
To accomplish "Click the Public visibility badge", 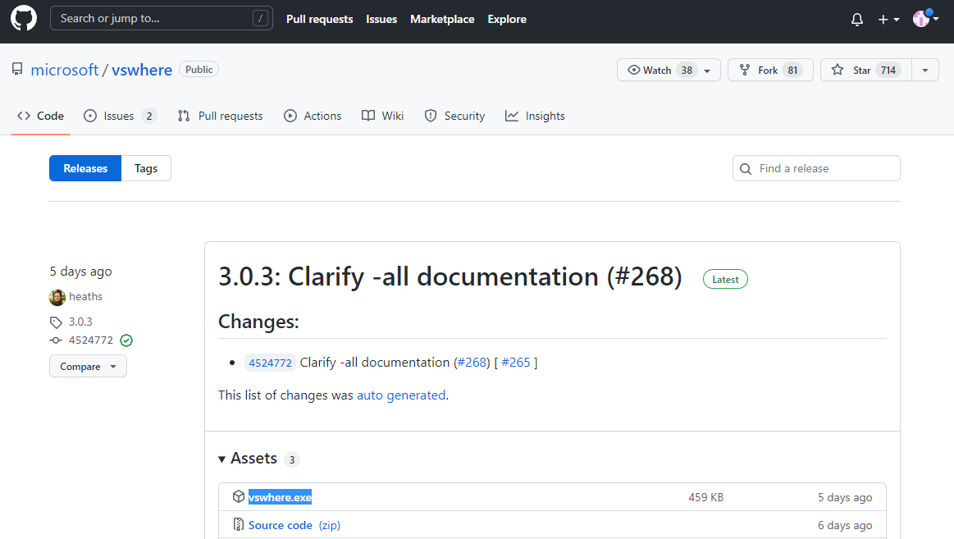I will (199, 70).
